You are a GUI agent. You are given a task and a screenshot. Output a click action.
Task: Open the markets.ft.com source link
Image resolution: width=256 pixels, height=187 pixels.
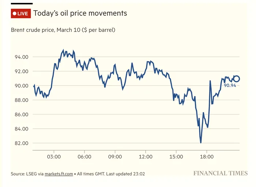(59, 174)
